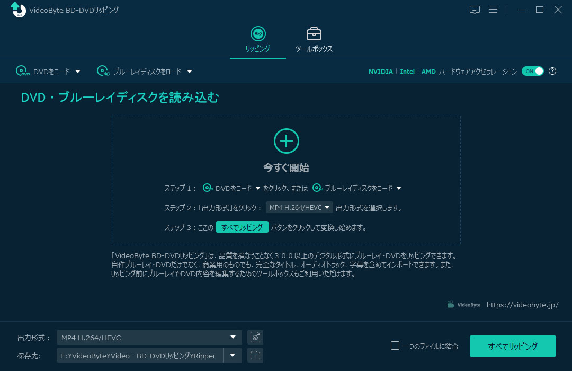Click the DVD・ブルーレイディスクを読み込む heading

point(120,98)
